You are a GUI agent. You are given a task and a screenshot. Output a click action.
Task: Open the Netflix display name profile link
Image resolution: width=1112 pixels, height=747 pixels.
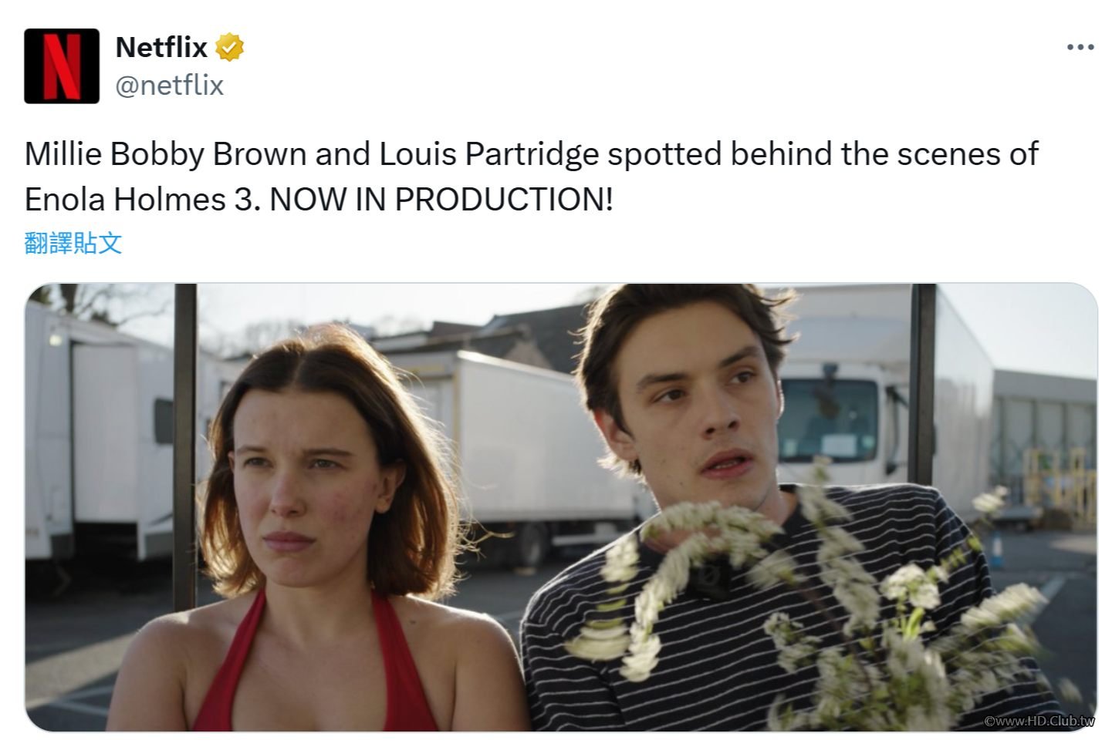click(161, 48)
